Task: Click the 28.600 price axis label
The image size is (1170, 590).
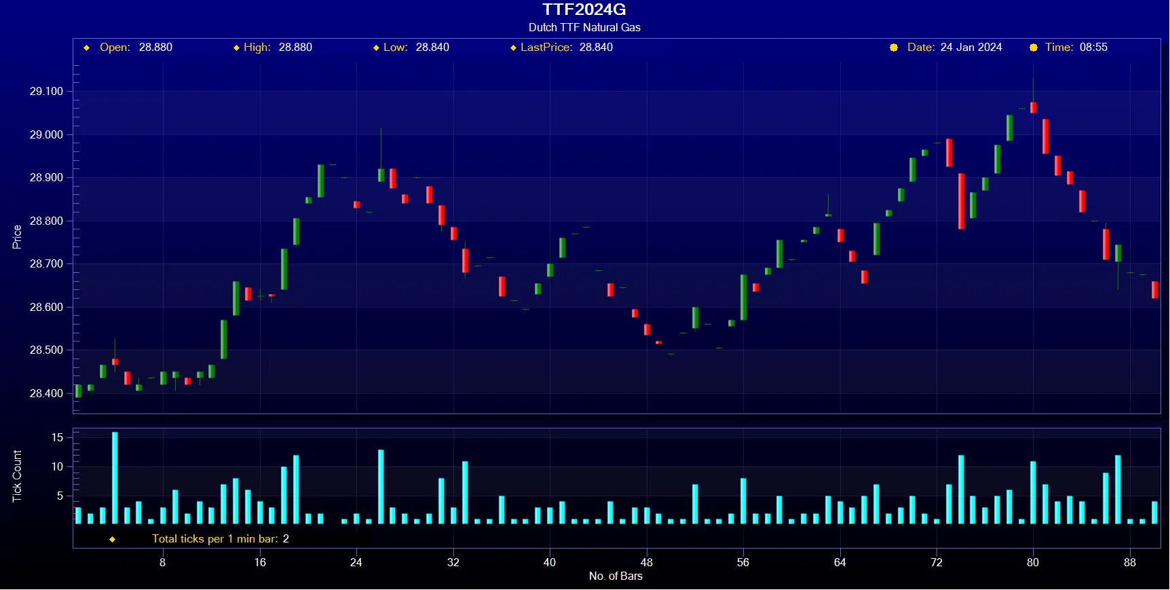Action: pyautogui.click(x=46, y=307)
